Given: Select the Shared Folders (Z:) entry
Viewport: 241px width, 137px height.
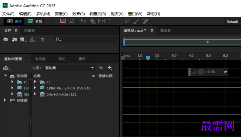Looking at the screenshot, I should click(x=61, y=94).
